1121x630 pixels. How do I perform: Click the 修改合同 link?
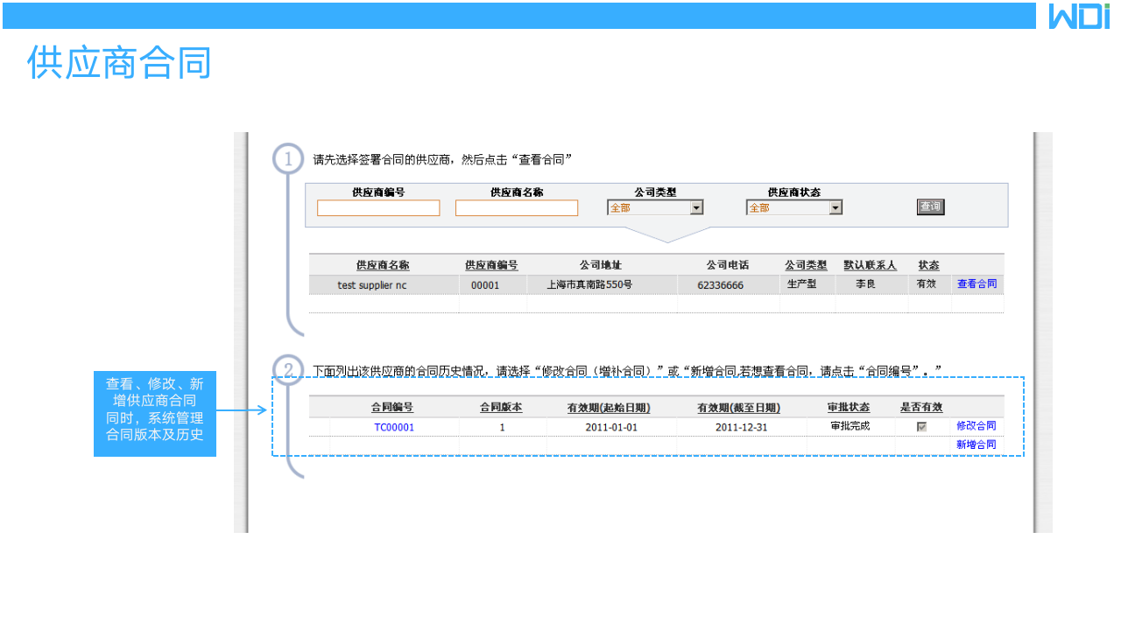976,426
